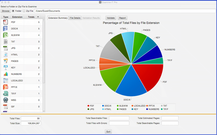This screenshot has width=217, height=135.
Task: Click the Report button
Action: (x=123, y=18)
